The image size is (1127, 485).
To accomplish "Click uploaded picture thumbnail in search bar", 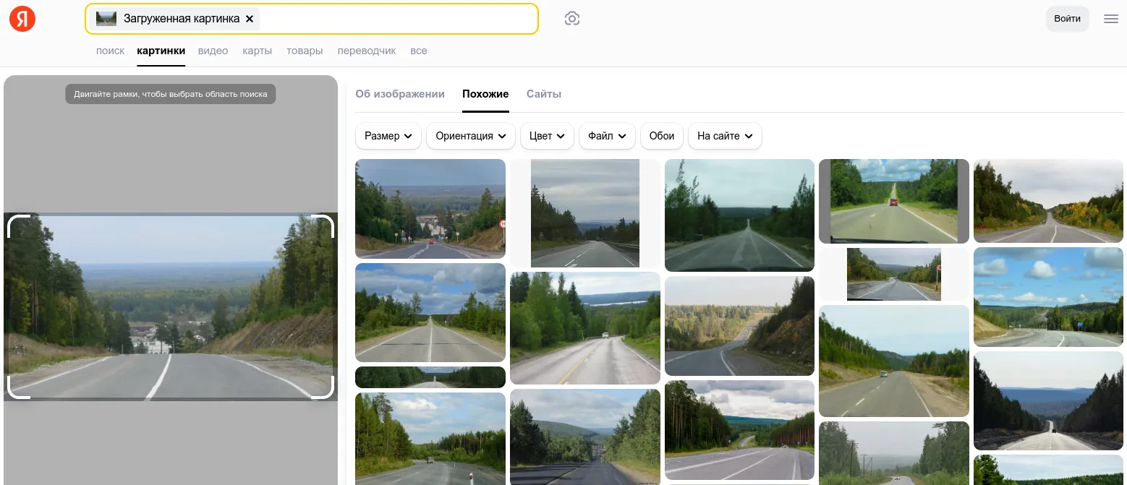I will click(x=106, y=19).
